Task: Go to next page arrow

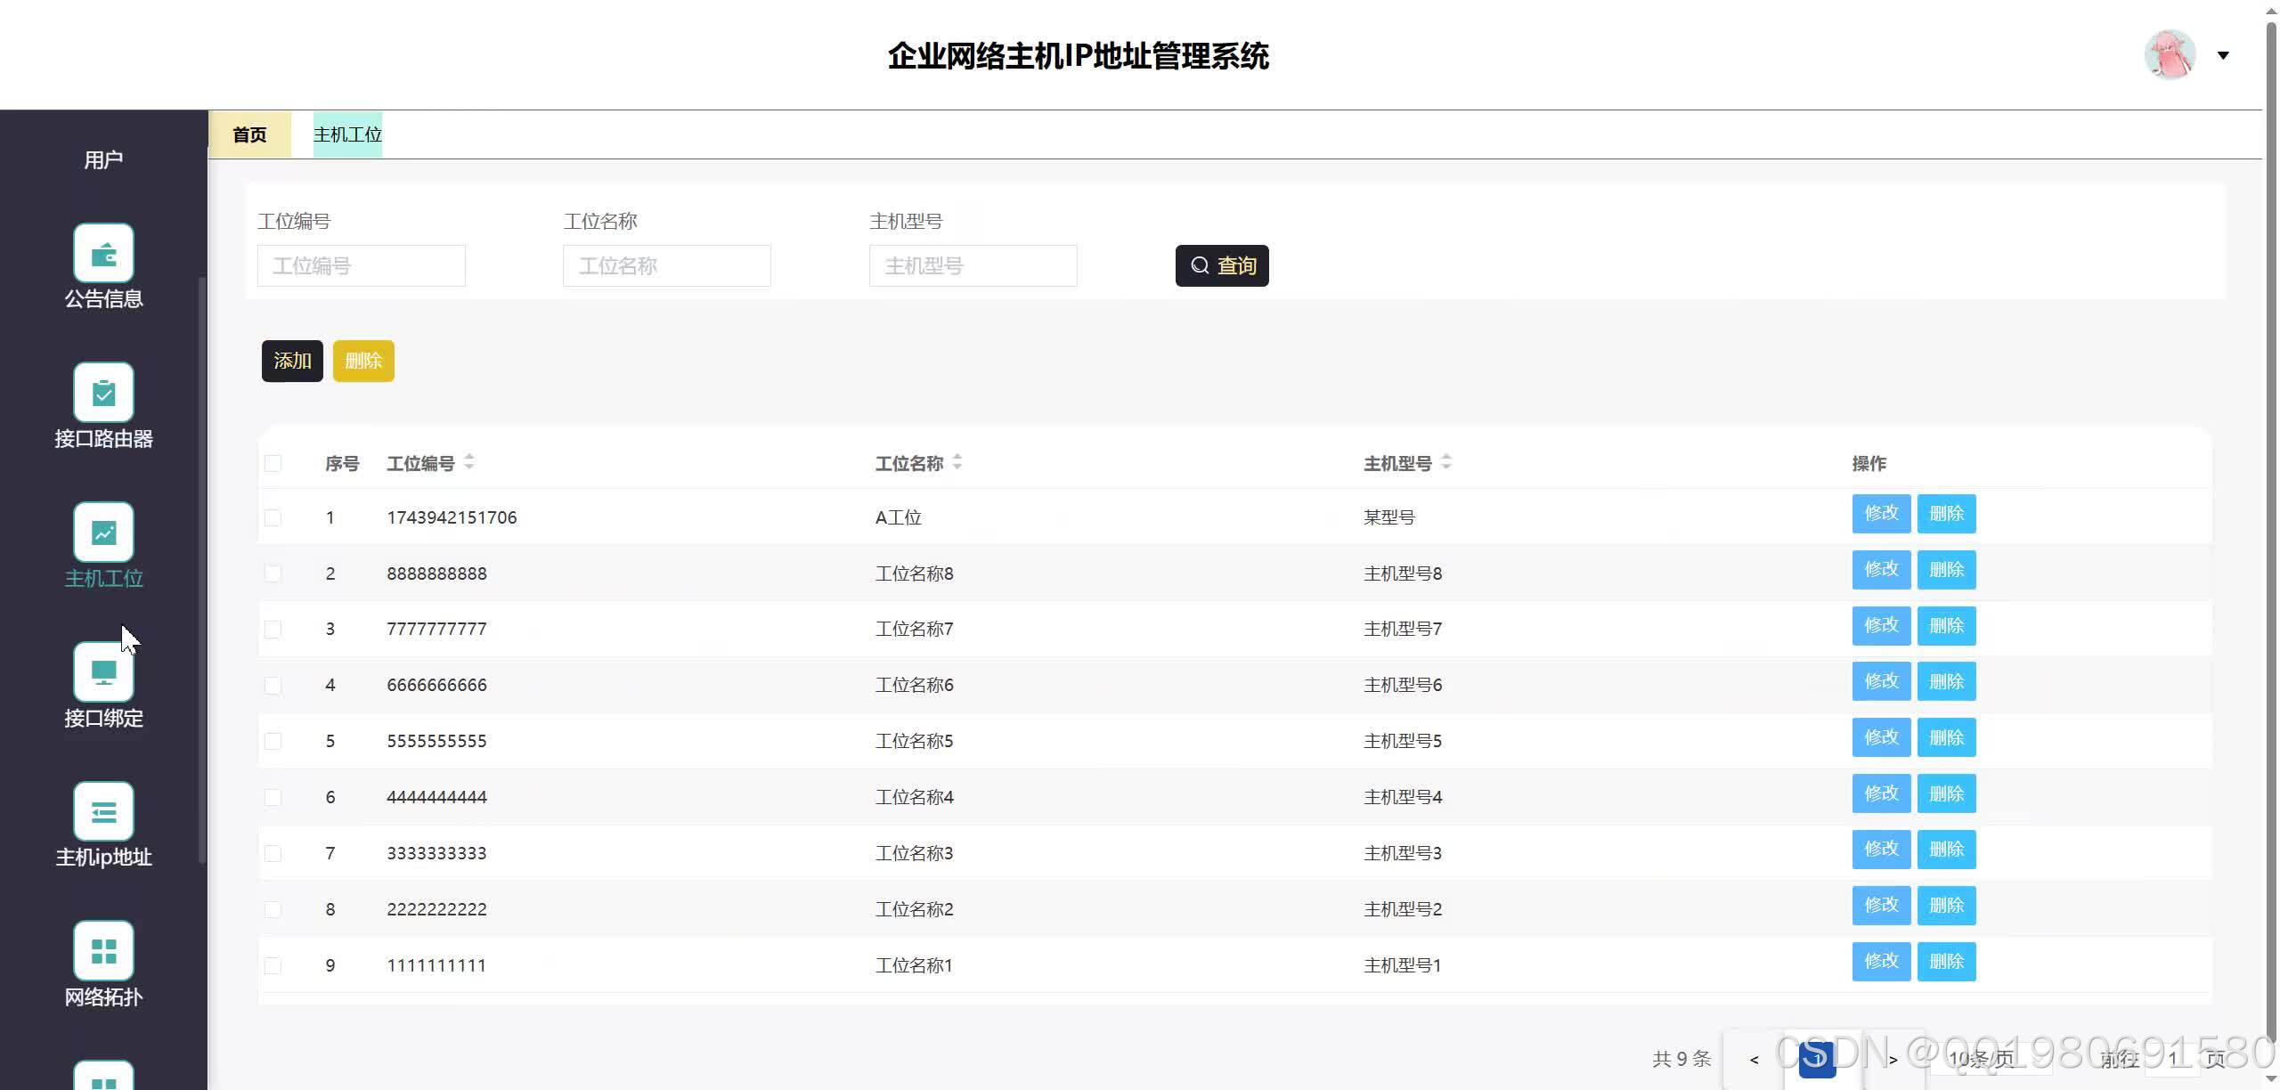Action: (x=1893, y=1060)
